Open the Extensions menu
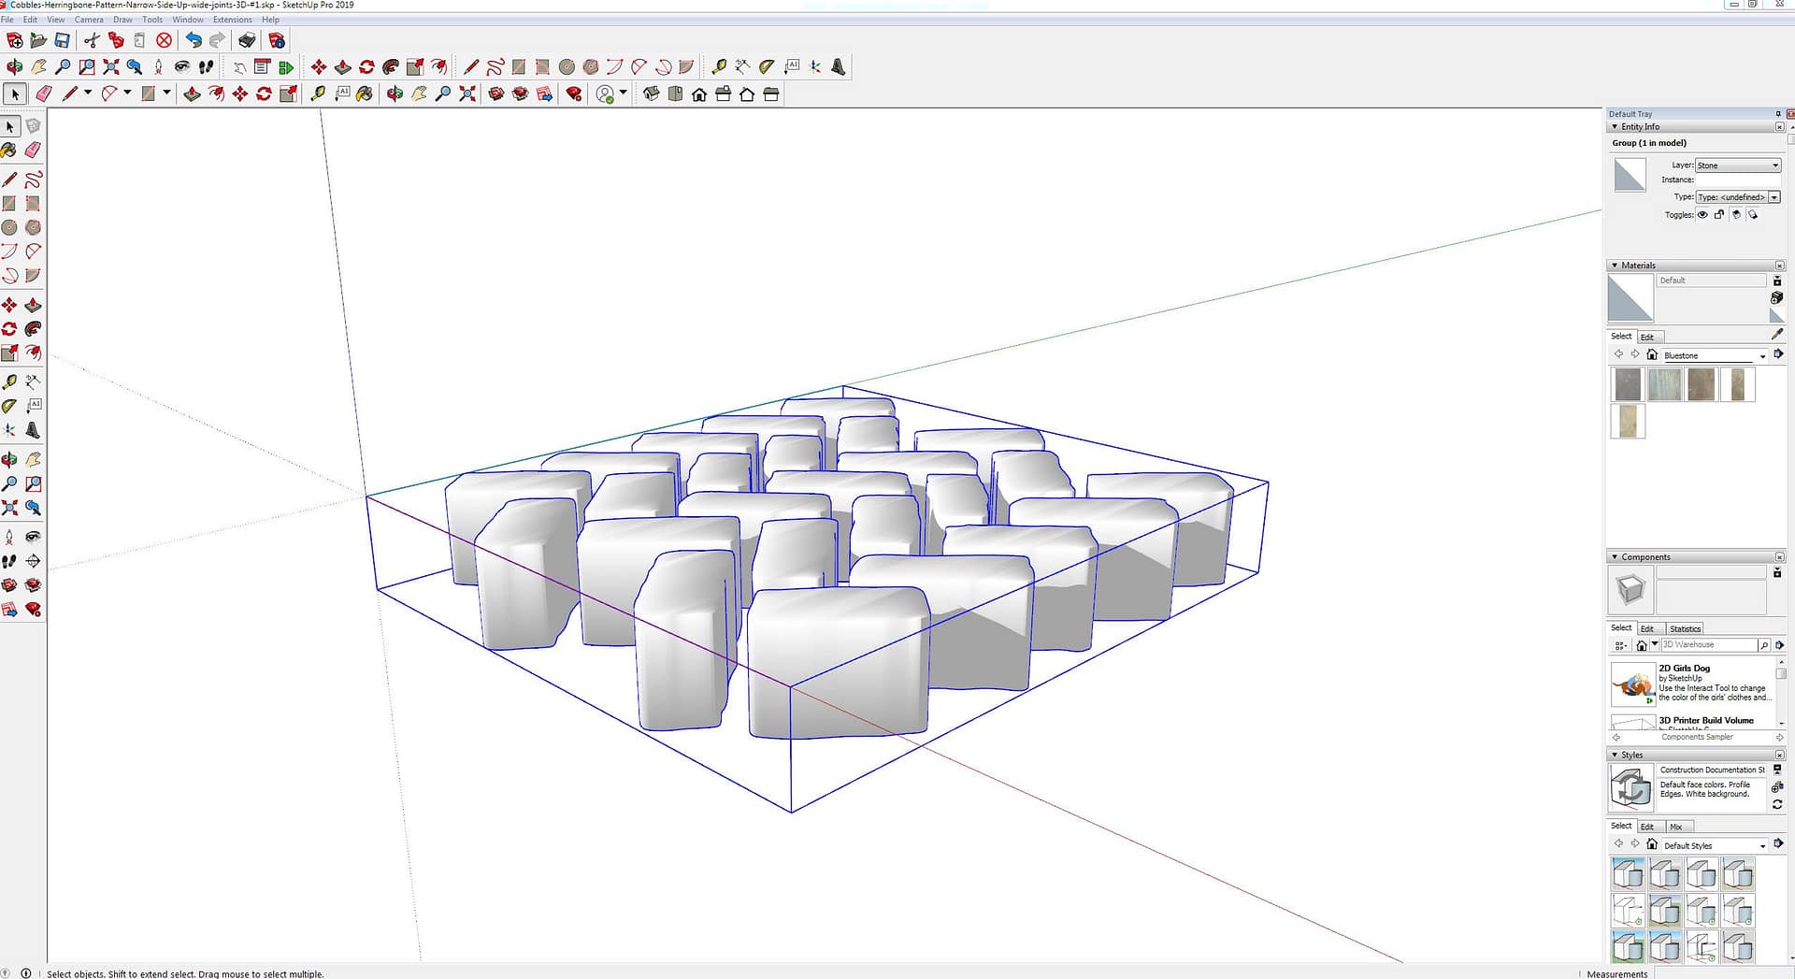The image size is (1795, 979). 232,20
